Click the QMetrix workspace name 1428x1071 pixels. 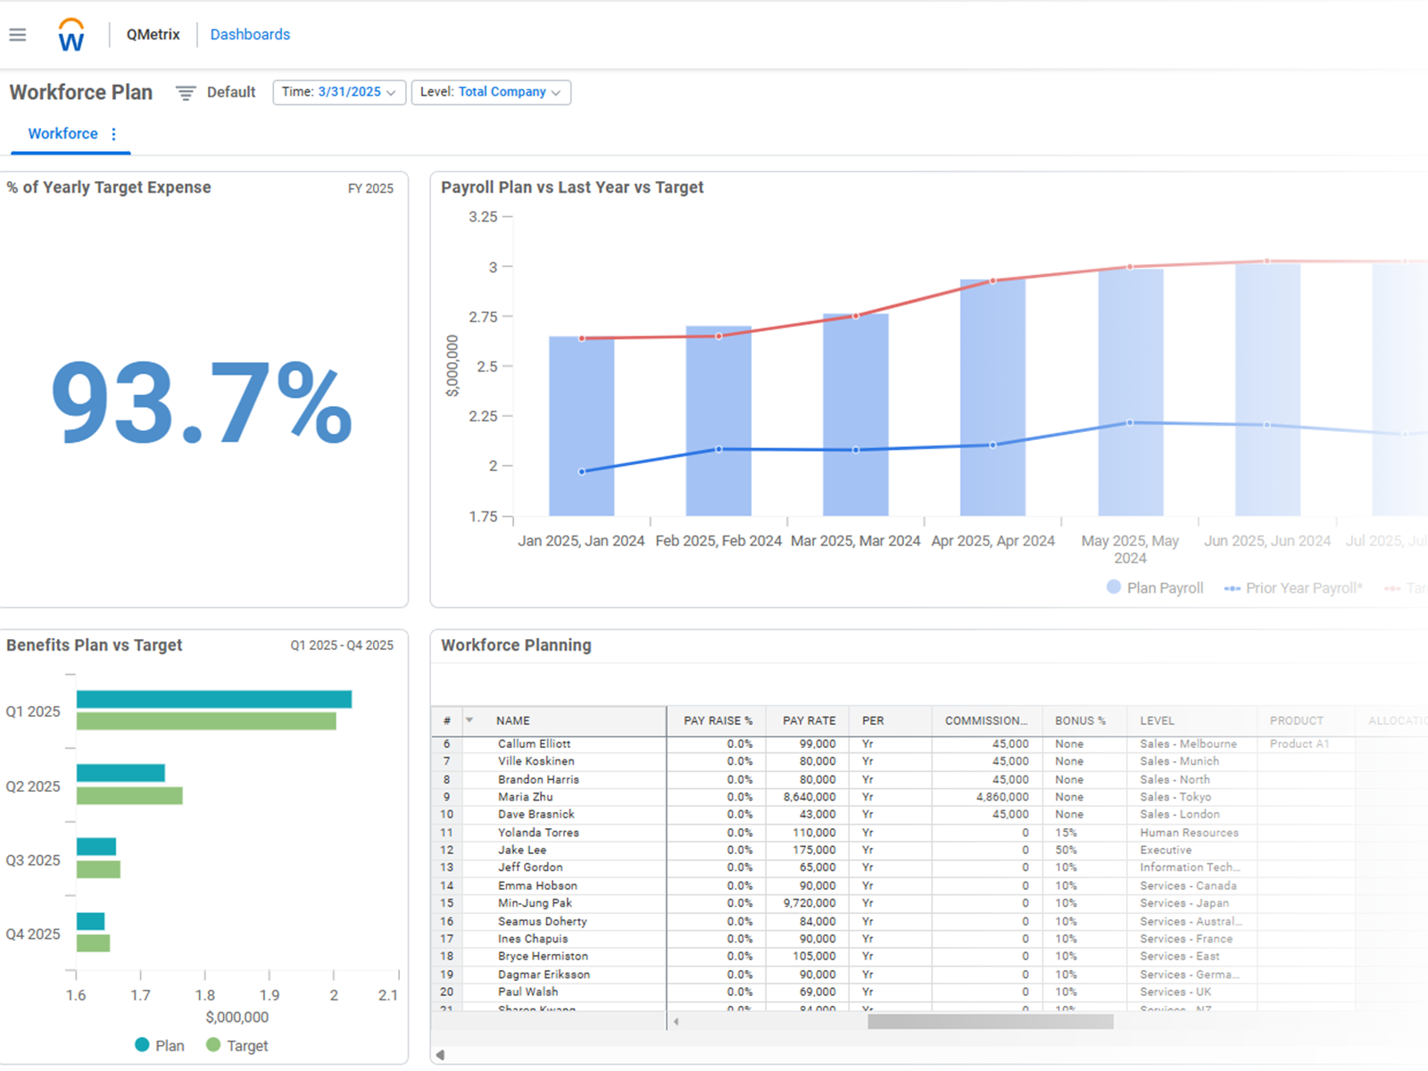pos(153,35)
